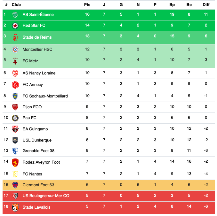Open the Dijon FCO team link
The image size is (217, 216).
pyautogui.click(x=32, y=107)
